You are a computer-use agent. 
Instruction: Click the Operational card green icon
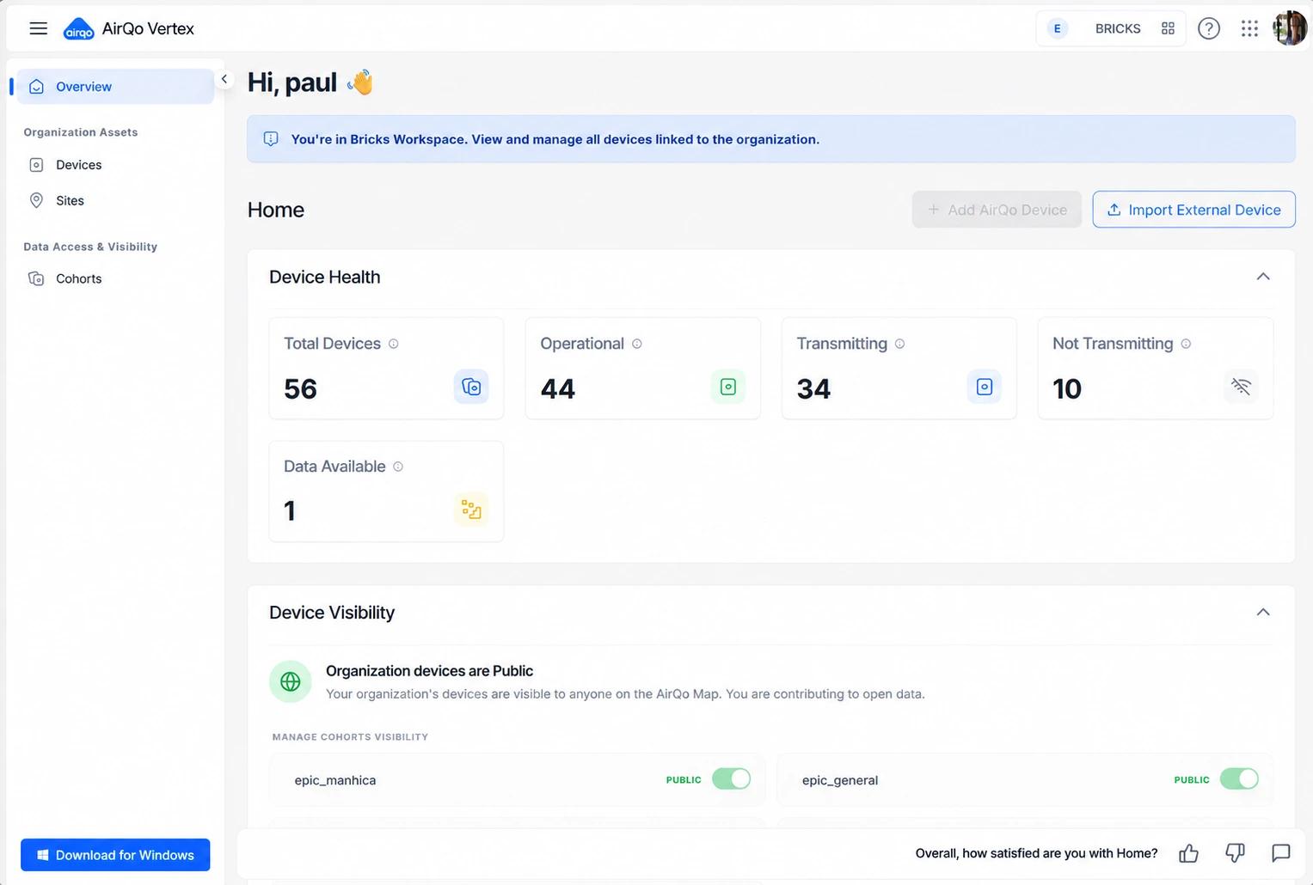(x=728, y=387)
